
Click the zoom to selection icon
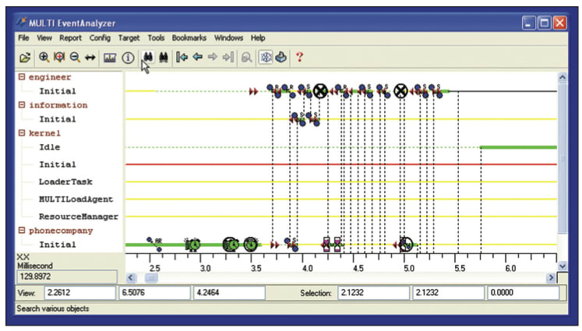(59, 57)
